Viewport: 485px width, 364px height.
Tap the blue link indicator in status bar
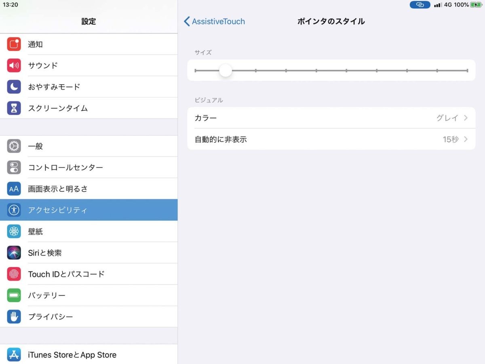click(420, 5)
